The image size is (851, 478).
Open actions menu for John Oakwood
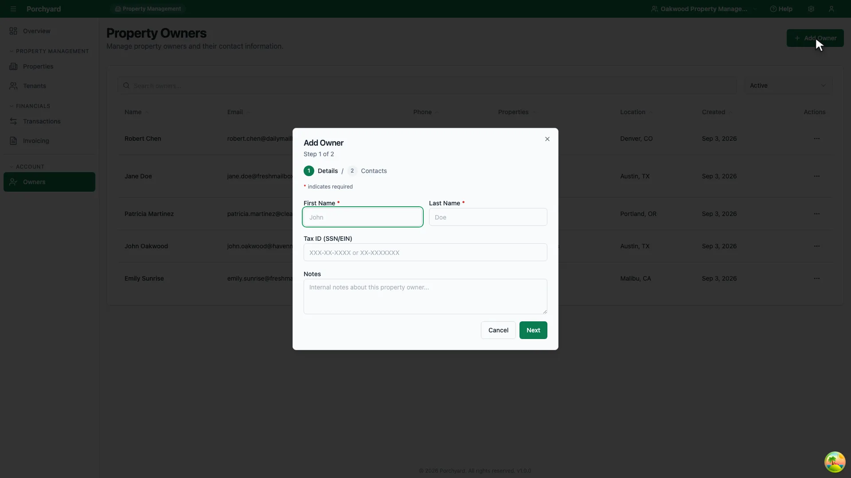tap(816, 246)
